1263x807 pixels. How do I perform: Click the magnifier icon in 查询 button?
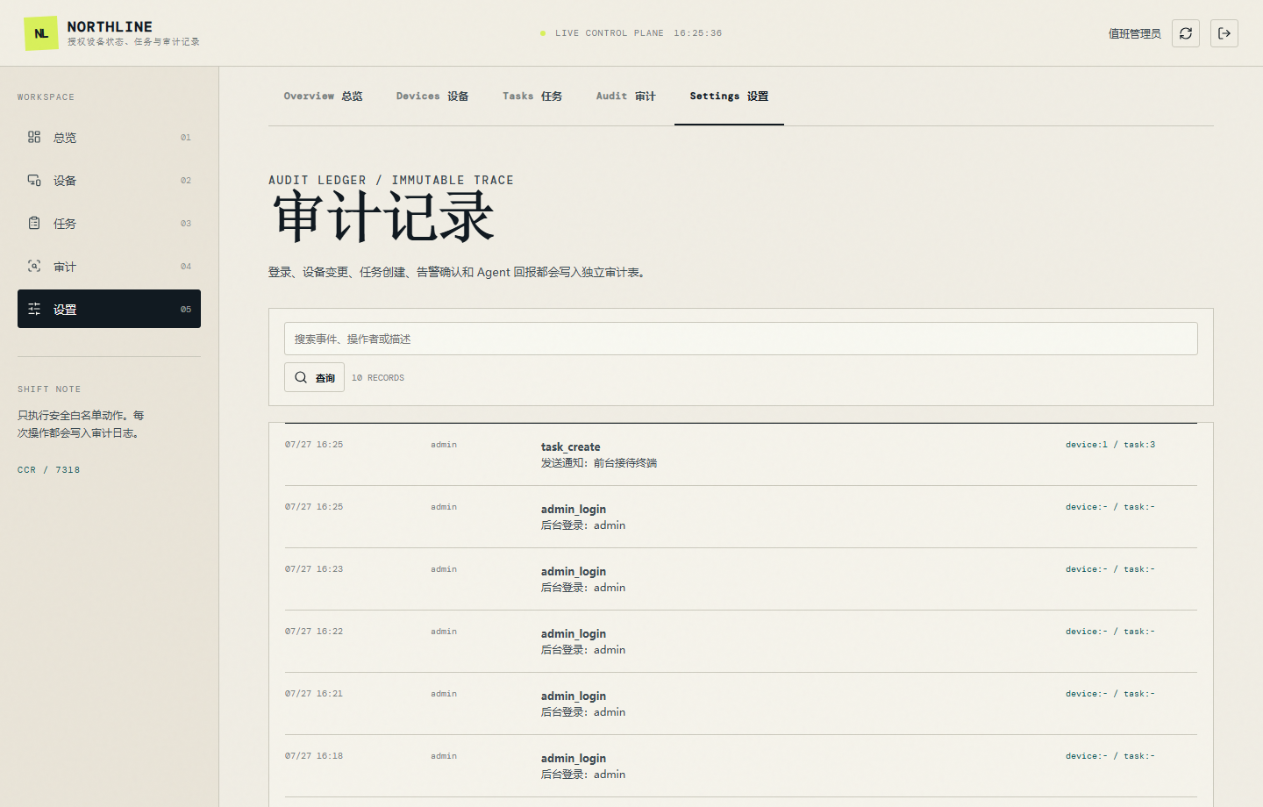[x=301, y=377]
